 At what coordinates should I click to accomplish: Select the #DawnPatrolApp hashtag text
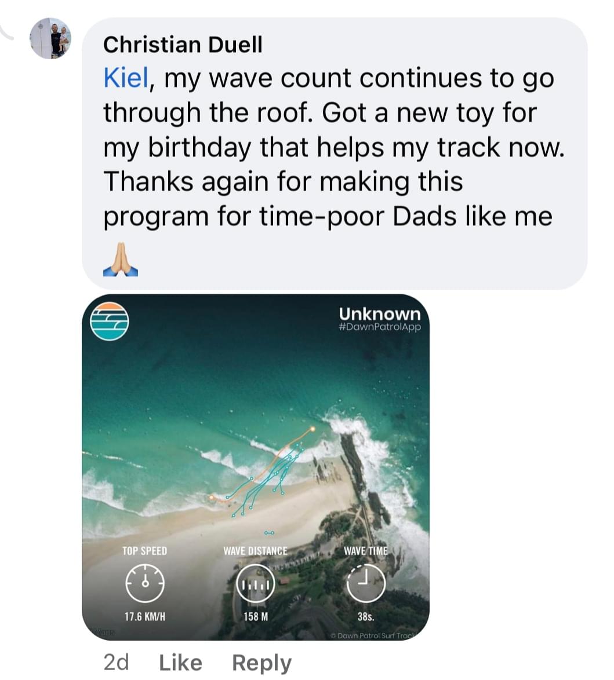pos(380,327)
